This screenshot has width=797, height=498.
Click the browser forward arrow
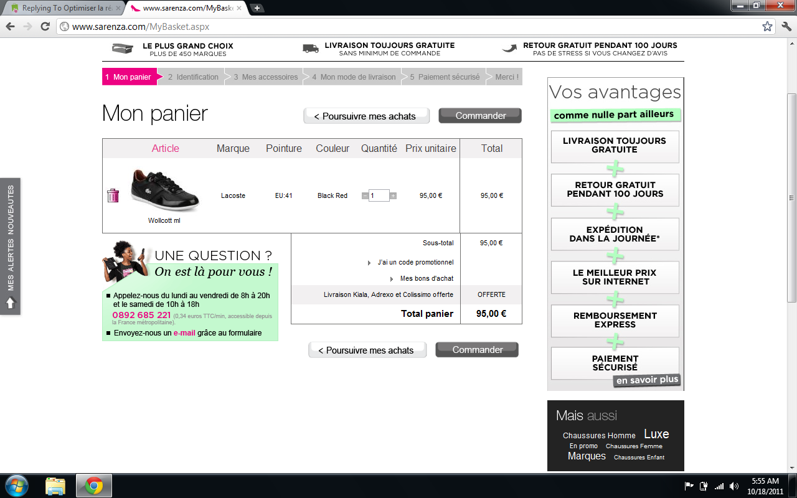[27, 27]
